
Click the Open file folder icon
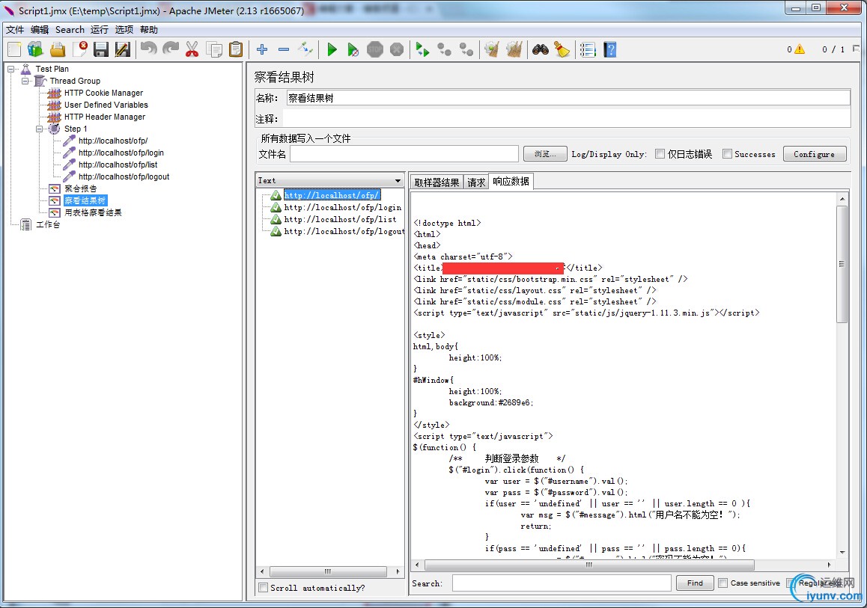click(x=58, y=49)
